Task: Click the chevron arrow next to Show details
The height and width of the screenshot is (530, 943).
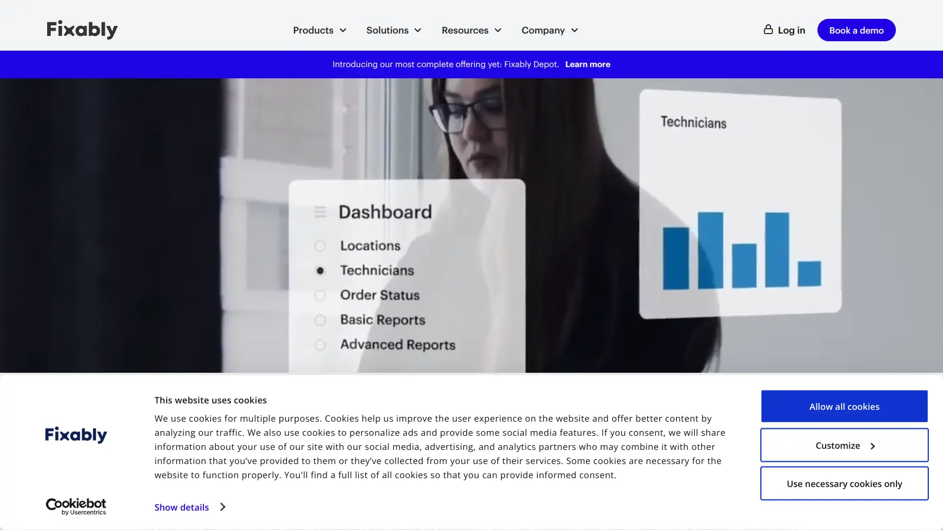Action: coord(223,507)
